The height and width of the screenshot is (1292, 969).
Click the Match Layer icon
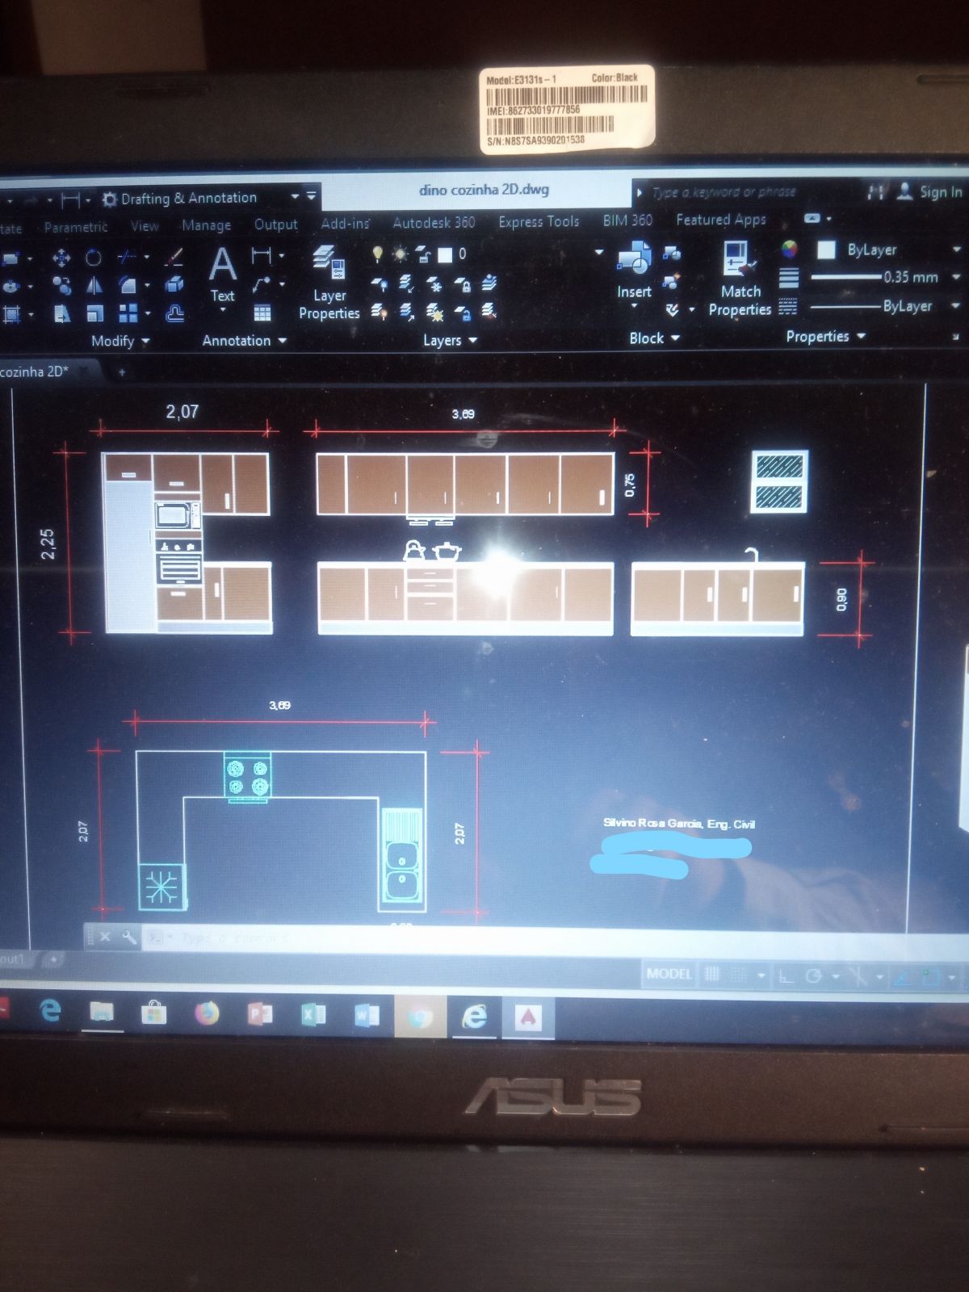click(489, 310)
